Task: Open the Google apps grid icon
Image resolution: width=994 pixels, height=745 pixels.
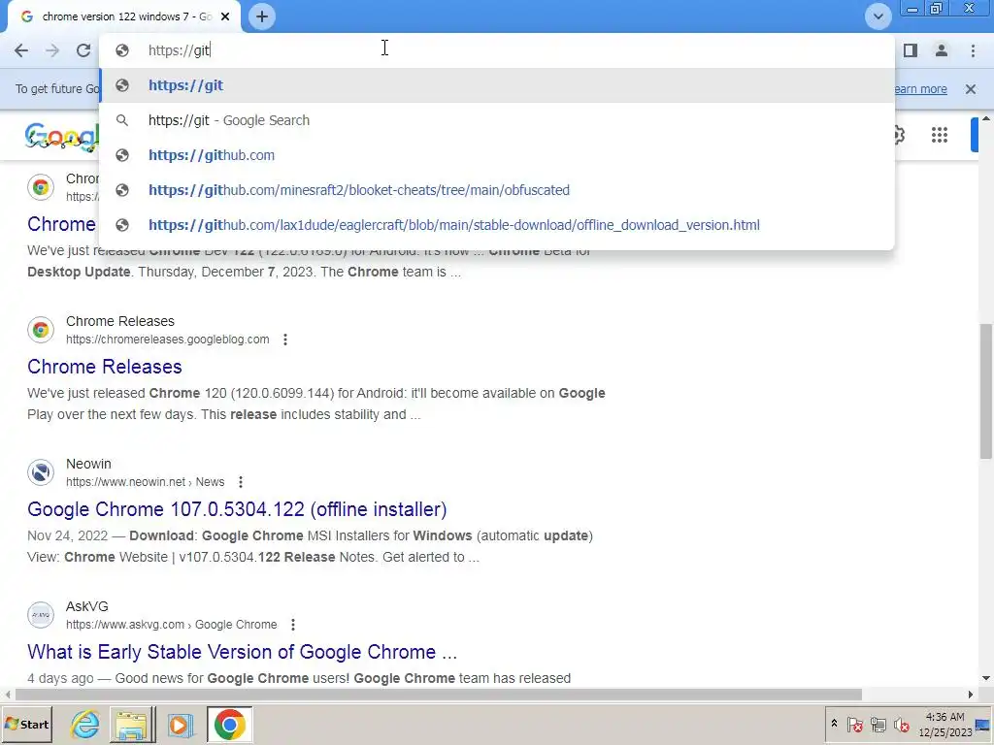Action: coord(940,135)
